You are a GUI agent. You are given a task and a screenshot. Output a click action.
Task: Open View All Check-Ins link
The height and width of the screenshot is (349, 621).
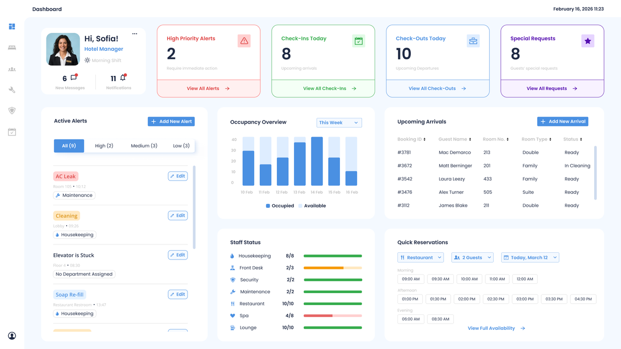[330, 88]
